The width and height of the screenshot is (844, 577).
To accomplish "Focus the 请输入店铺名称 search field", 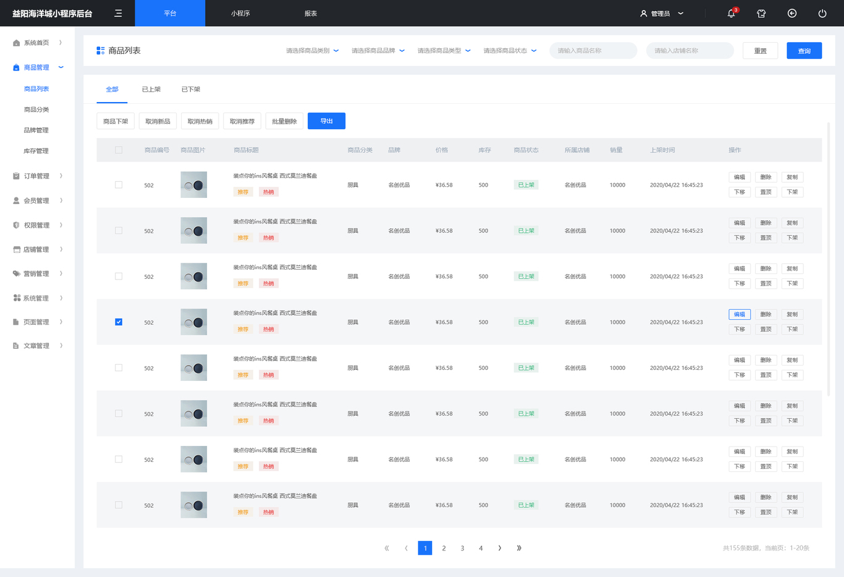I will point(690,51).
